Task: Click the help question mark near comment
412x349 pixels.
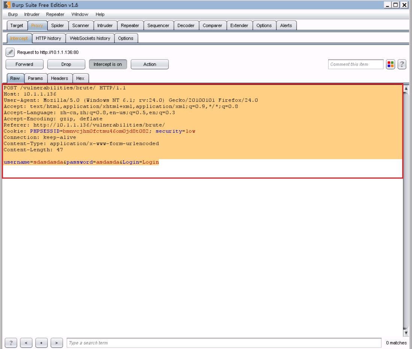Action: [402, 64]
